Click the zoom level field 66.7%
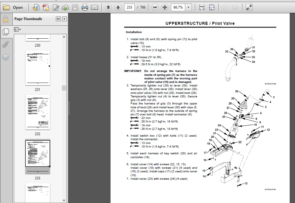 click(178, 7)
